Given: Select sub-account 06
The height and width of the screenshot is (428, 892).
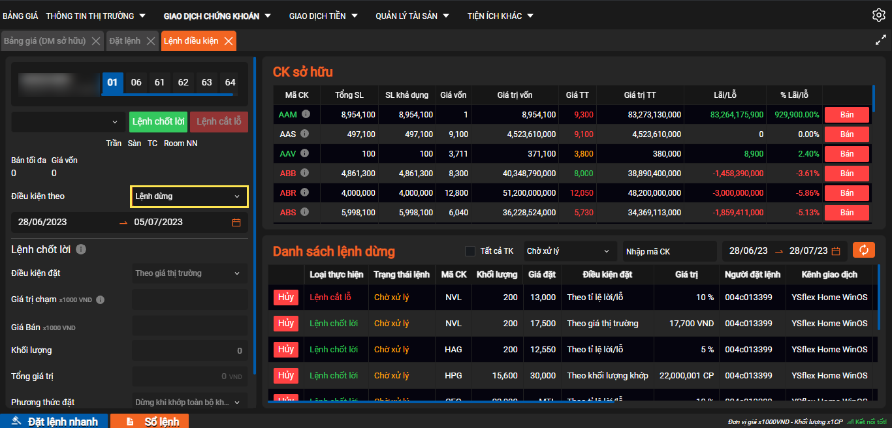Looking at the screenshot, I should pyautogui.click(x=136, y=83).
